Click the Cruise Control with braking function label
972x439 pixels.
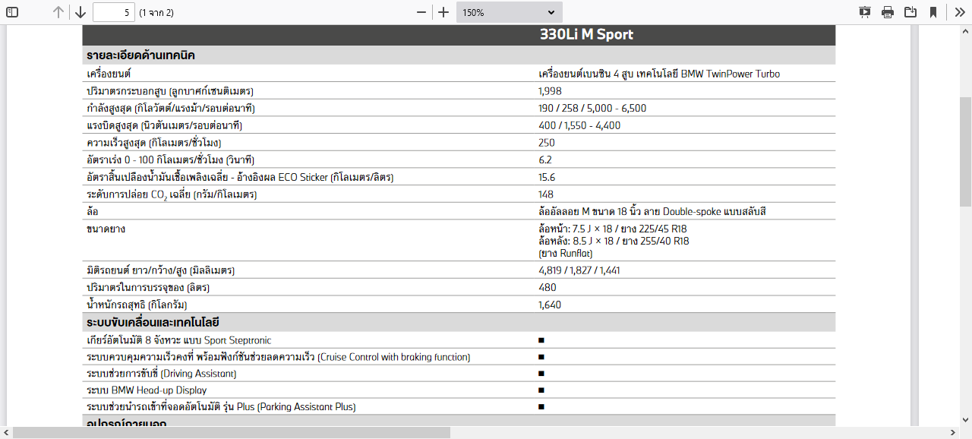point(279,357)
